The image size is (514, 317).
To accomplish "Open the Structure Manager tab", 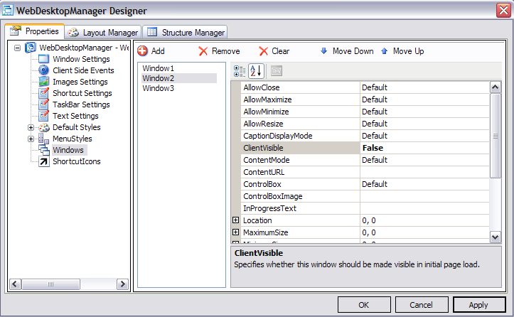I will tap(186, 33).
